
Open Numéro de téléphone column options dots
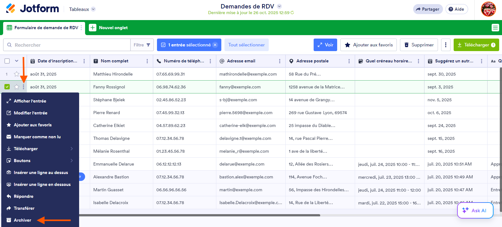210,61
